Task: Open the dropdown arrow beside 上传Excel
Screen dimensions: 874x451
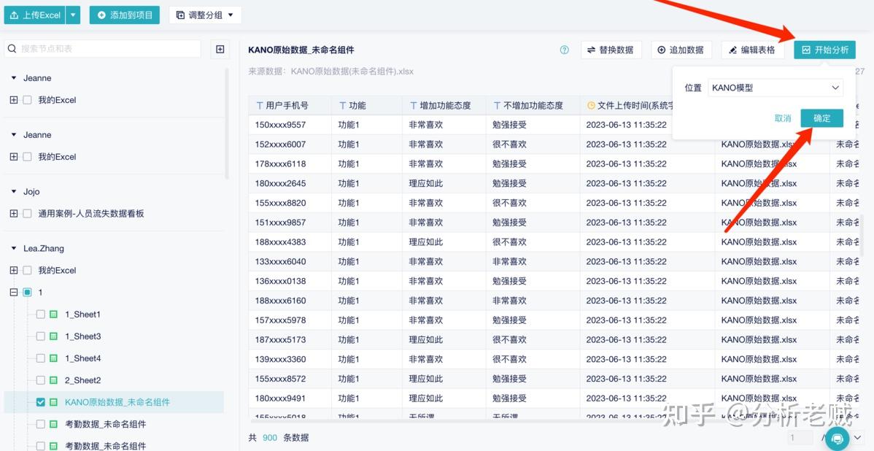Action: (73, 14)
